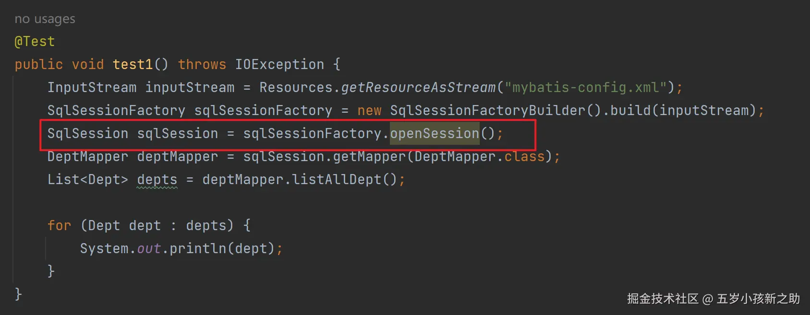Image resolution: width=810 pixels, height=315 pixels.
Task: Click the throws keyword
Action: [202, 64]
